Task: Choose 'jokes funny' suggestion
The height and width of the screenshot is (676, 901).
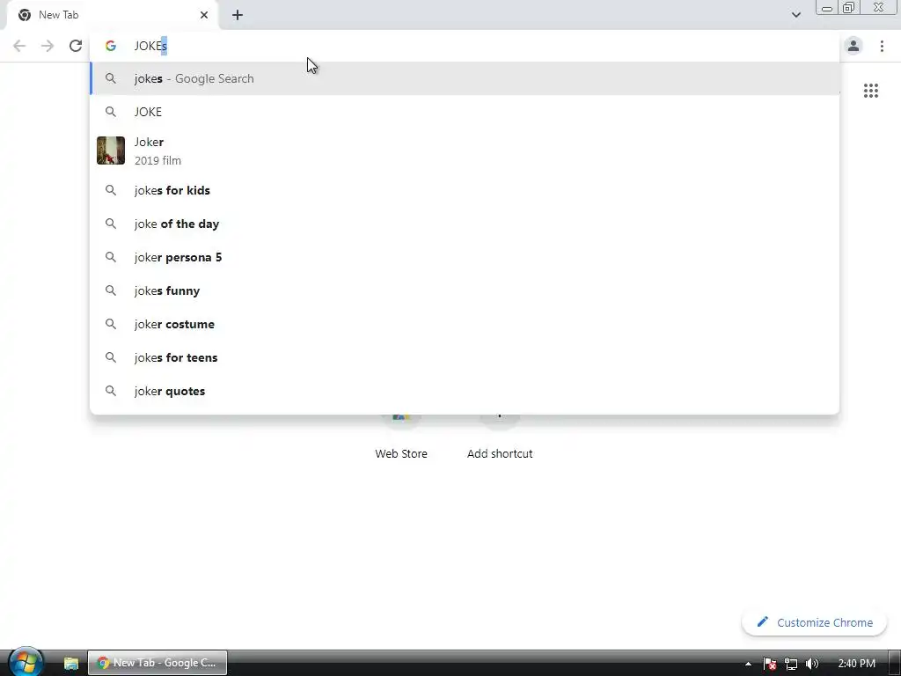Action: point(465,290)
